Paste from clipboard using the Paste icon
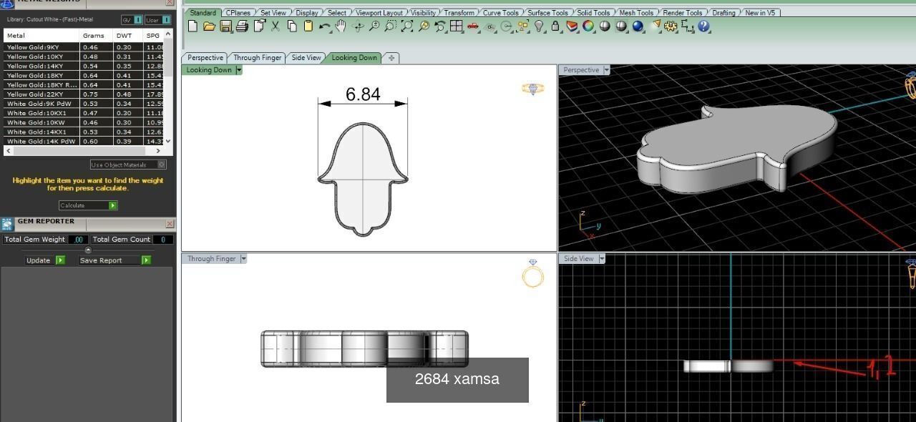 [x=308, y=26]
